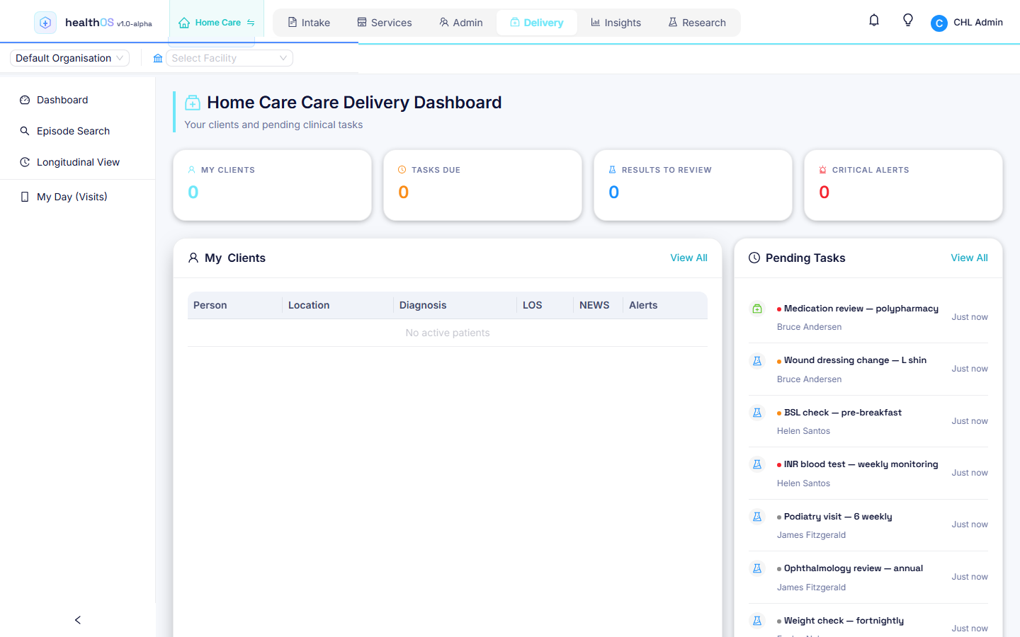Go to the Insights tab
Image resolution: width=1020 pixels, height=637 pixels.
tap(616, 23)
